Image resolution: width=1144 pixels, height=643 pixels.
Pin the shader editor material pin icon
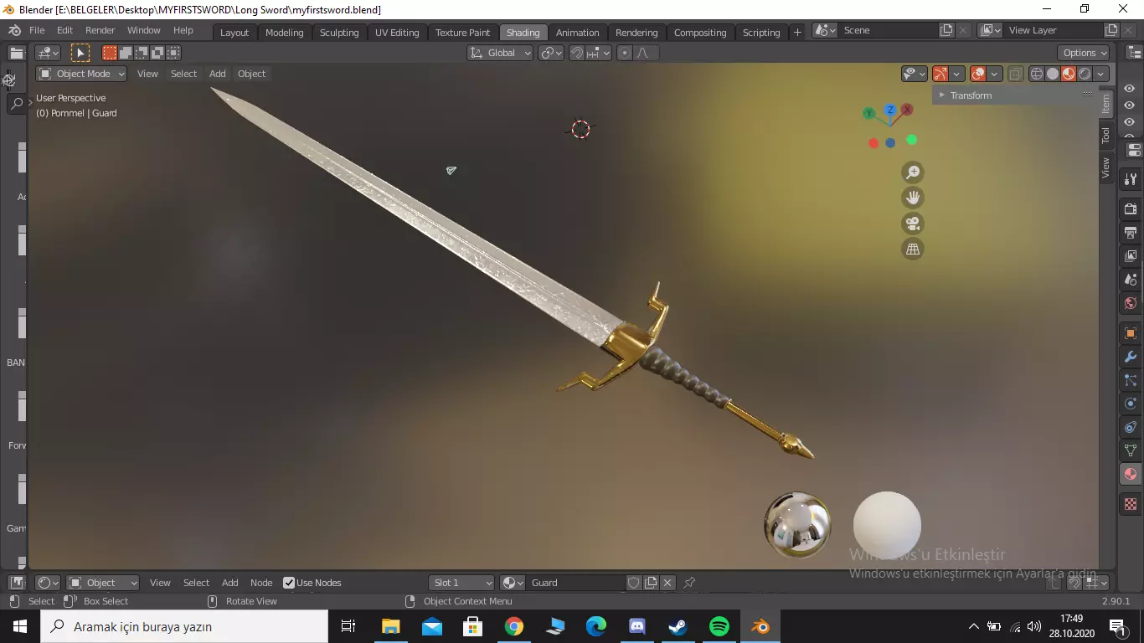[x=689, y=583]
